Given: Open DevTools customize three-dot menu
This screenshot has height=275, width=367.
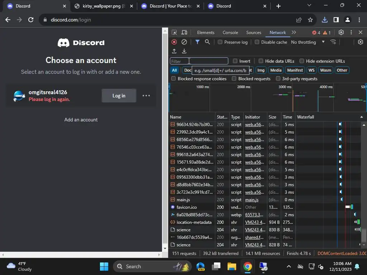Looking at the screenshot, I should point(351,32).
